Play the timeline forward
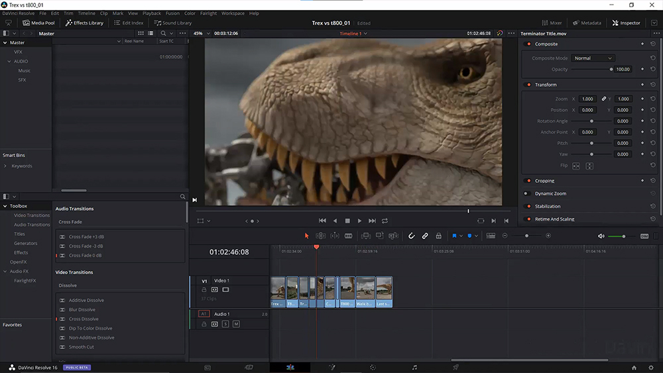This screenshot has width=663, height=373. click(359, 221)
